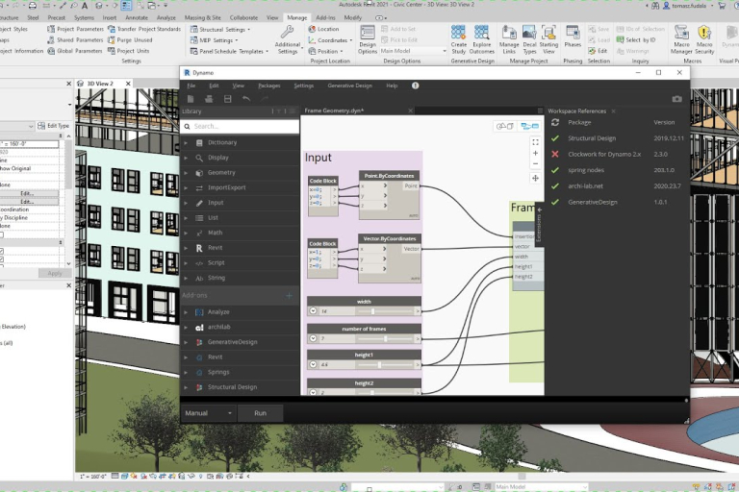Click Dynamo pan icon in canvas
The width and height of the screenshot is (739, 492).
pos(535,179)
